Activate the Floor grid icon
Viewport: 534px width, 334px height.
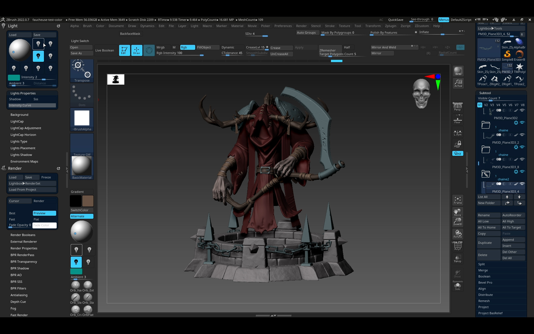coord(458,120)
